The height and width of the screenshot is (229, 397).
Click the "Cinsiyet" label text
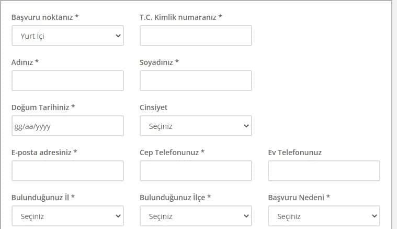pyautogui.click(x=154, y=107)
